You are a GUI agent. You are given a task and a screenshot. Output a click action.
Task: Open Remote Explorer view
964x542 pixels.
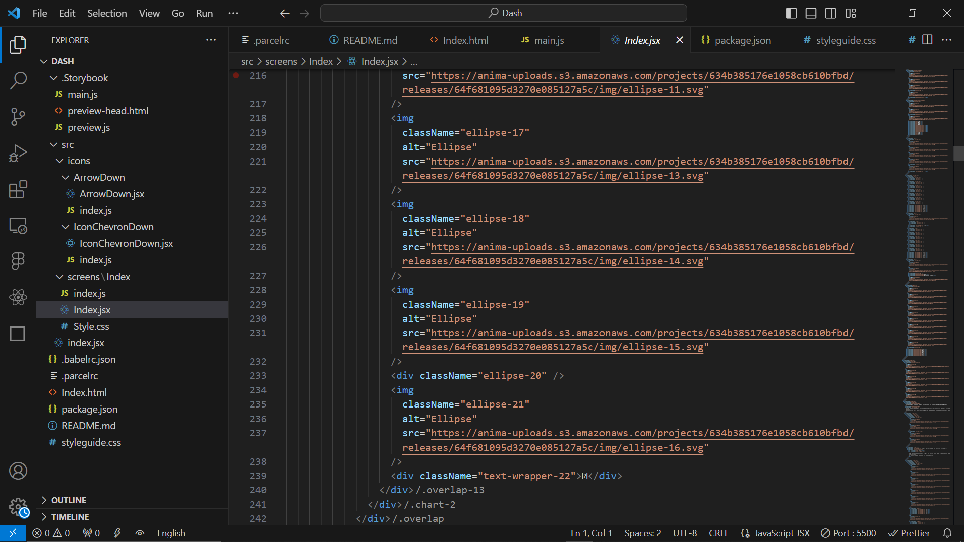[18, 226]
